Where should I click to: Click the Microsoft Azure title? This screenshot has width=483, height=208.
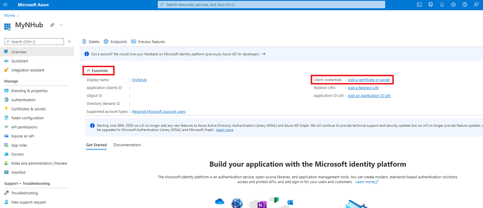34,4
